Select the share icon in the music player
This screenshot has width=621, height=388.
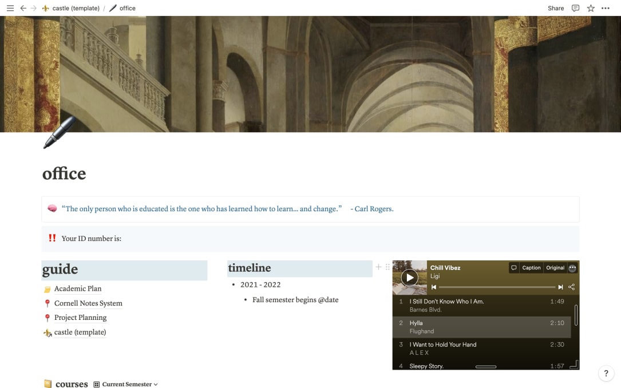571,287
